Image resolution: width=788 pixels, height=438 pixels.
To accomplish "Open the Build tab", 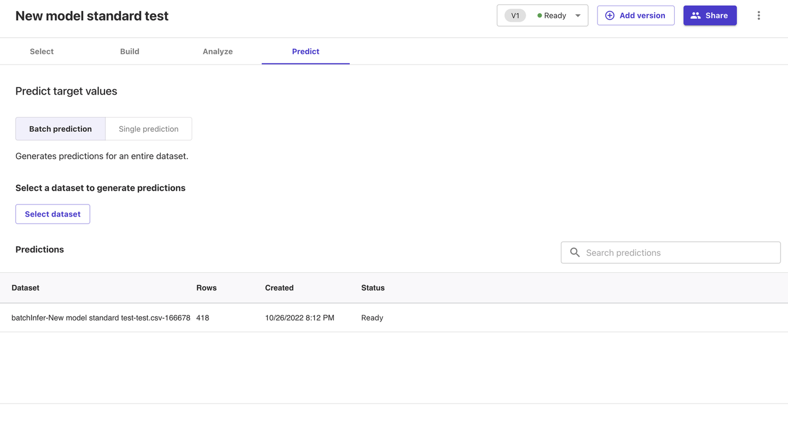I will coord(130,51).
